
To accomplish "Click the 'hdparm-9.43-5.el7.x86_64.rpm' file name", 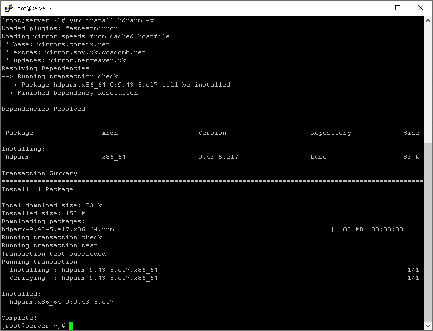I will click(x=57, y=229).
